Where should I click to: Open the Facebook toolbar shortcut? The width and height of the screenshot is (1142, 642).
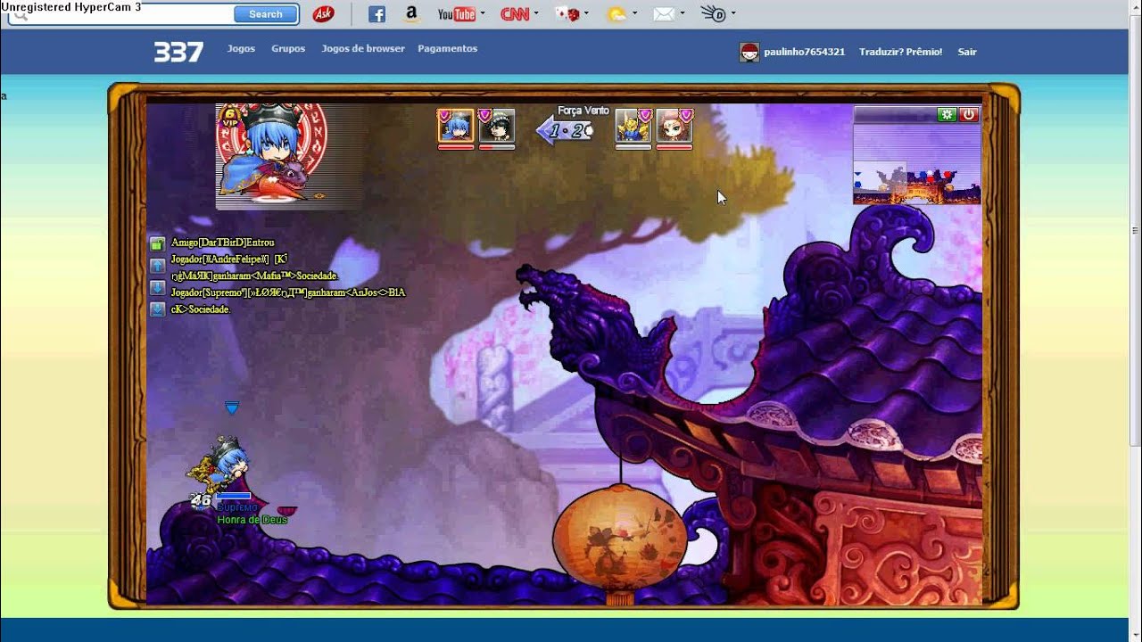click(x=377, y=14)
